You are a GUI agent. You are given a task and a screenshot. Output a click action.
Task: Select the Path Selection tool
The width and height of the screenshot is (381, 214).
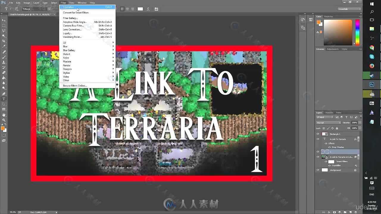click(4, 104)
